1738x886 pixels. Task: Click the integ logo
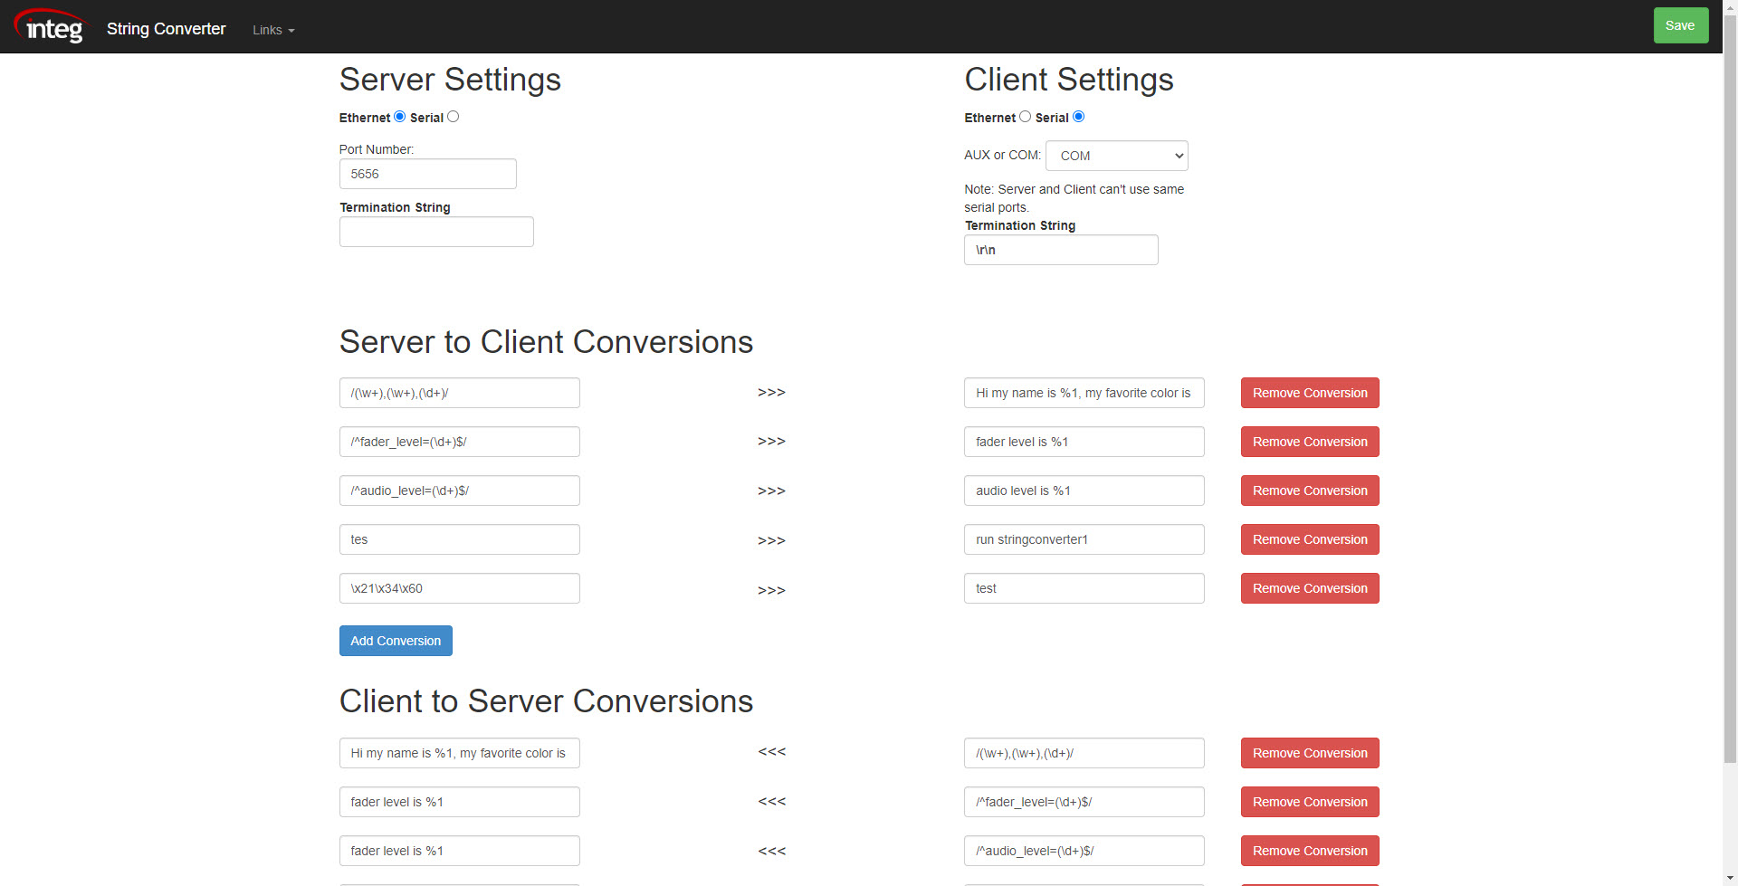click(49, 26)
